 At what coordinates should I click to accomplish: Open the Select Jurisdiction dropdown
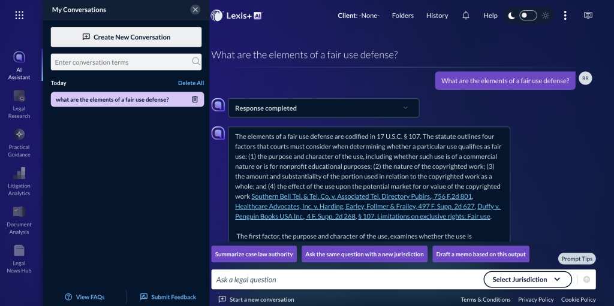click(x=527, y=280)
